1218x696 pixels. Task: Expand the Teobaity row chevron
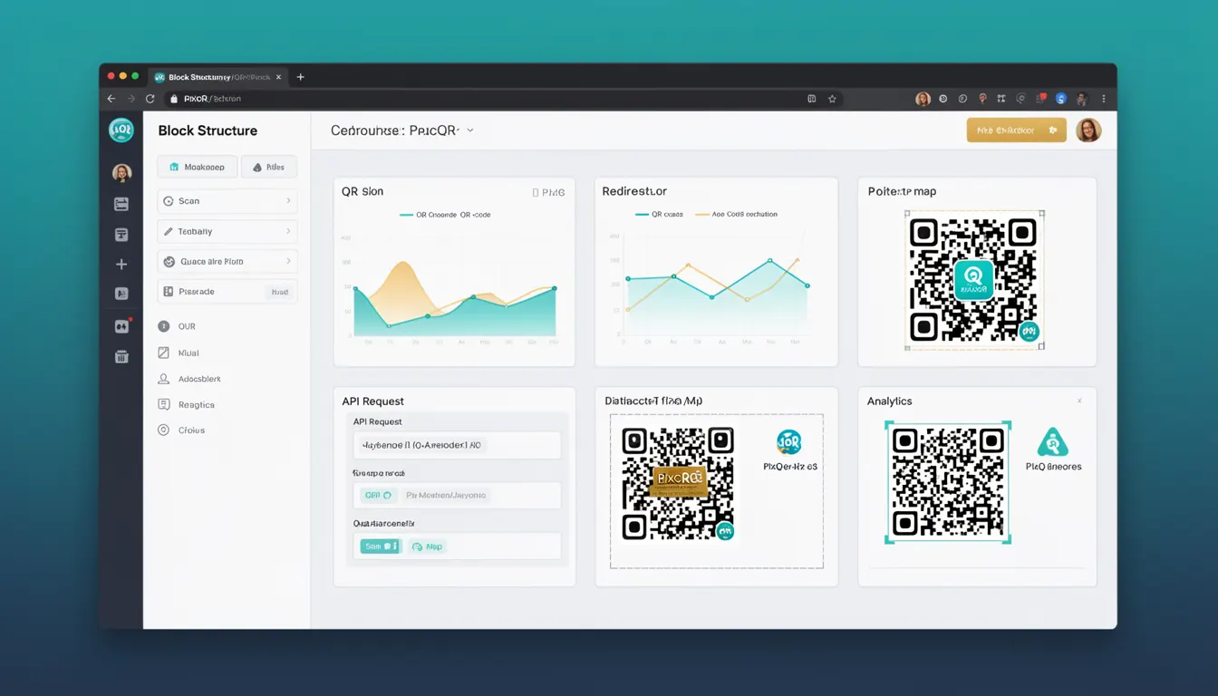[288, 231]
